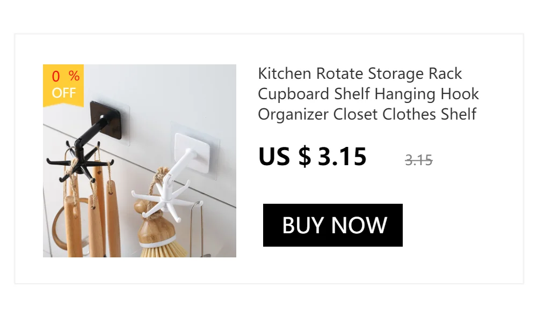537x311 pixels.
Task: Click the 'US $' currency label
Action: pos(285,157)
